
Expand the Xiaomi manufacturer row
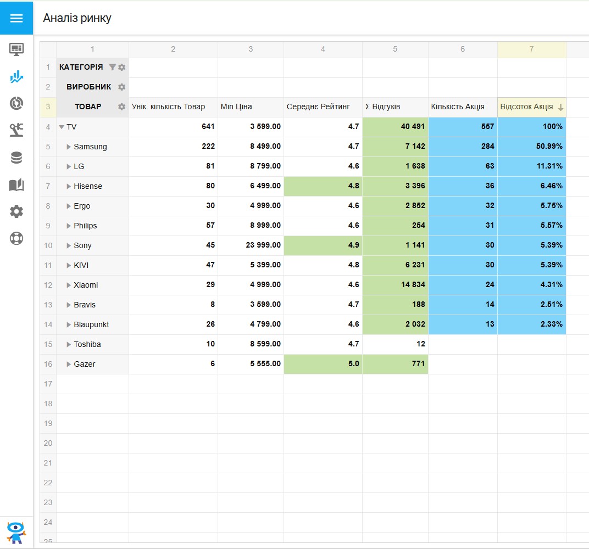tap(69, 285)
